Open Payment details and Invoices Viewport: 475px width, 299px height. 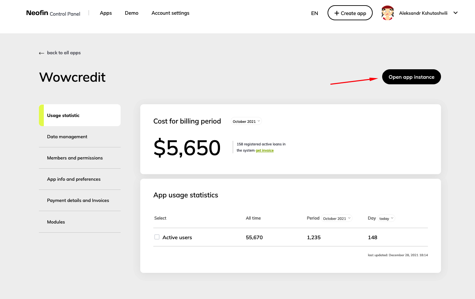tap(80, 200)
